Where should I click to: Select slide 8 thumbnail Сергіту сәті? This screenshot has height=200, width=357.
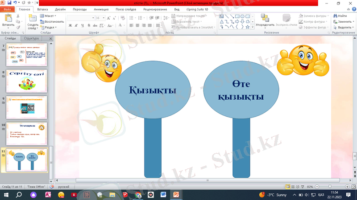[27, 81]
